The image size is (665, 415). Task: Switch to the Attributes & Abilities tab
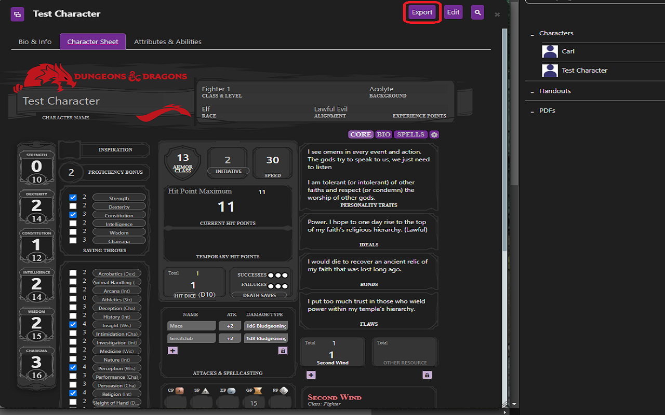pyautogui.click(x=167, y=41)
